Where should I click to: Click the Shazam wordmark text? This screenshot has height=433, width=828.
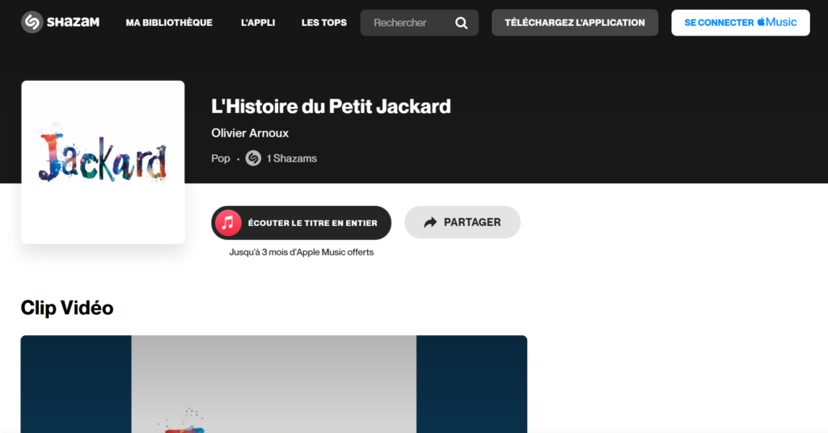coord(73,22)
